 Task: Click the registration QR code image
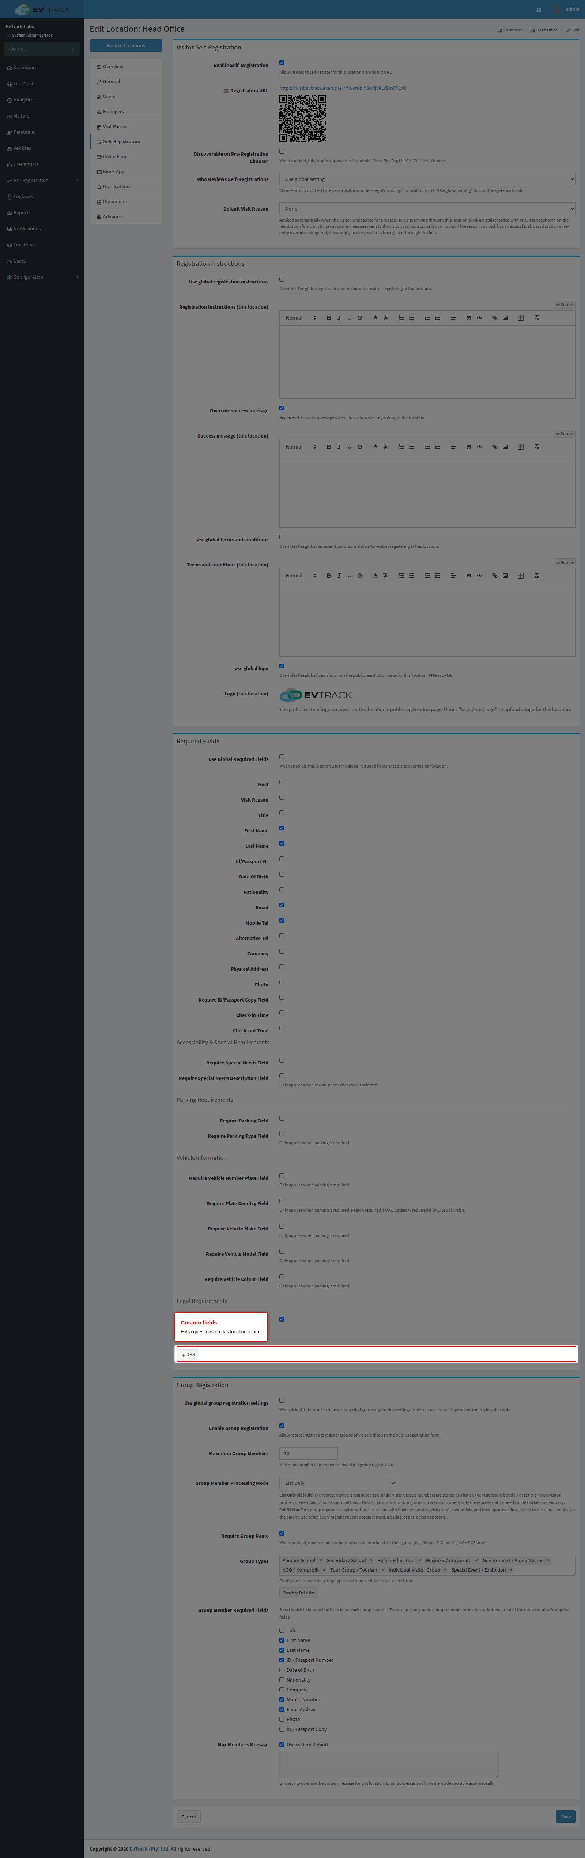303,118
